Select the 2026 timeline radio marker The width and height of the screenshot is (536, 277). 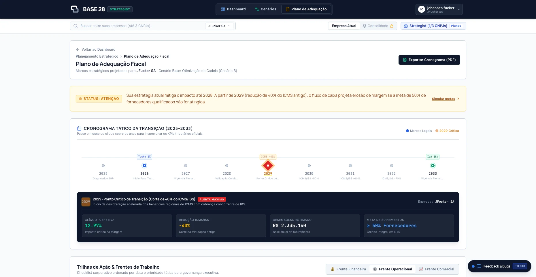pos(144,166)
